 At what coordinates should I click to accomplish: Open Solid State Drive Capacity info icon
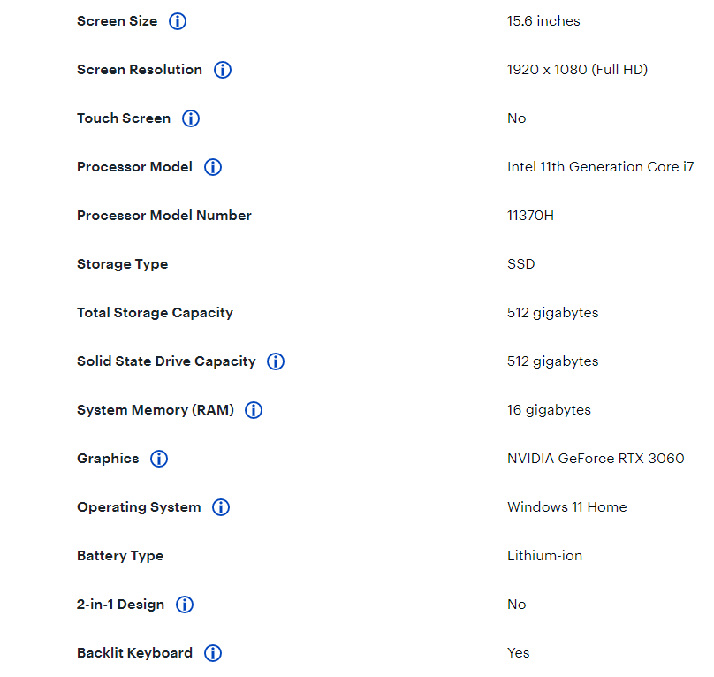coord(276,361)
